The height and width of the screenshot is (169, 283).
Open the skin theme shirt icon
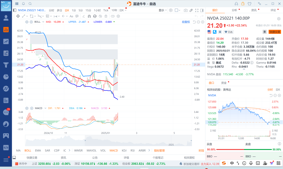[x=249, y=4]
